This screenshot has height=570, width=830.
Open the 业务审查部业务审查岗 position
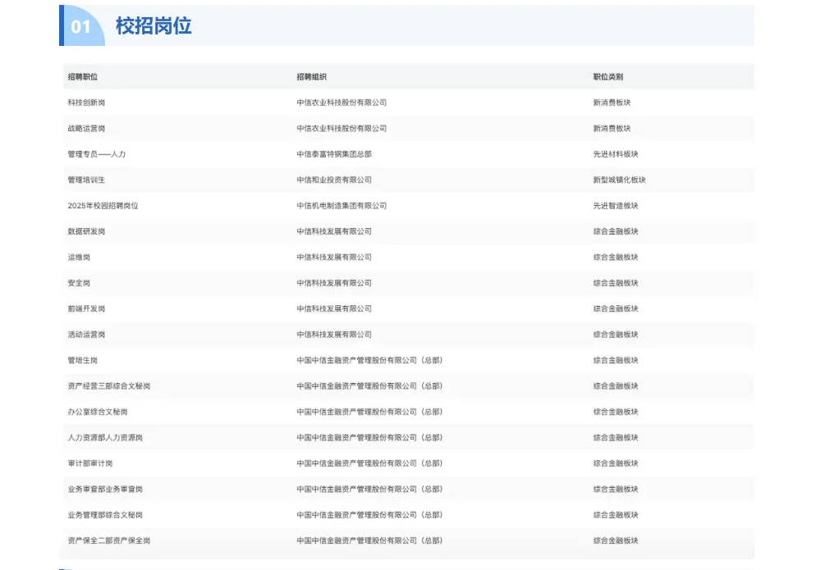[105, 489]
